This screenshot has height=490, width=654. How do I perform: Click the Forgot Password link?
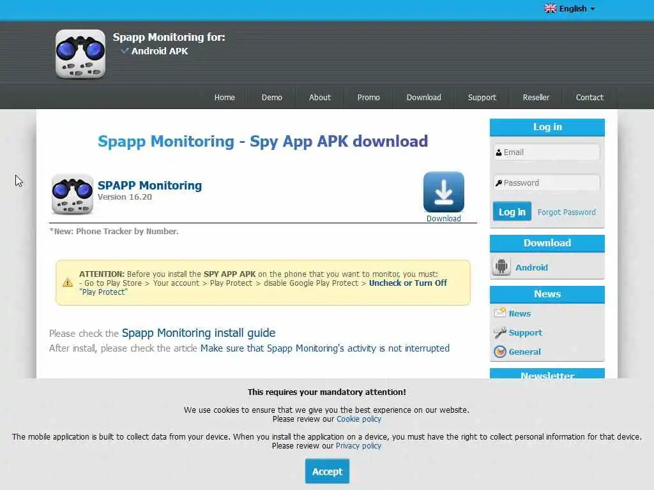[x=567, y=212]
